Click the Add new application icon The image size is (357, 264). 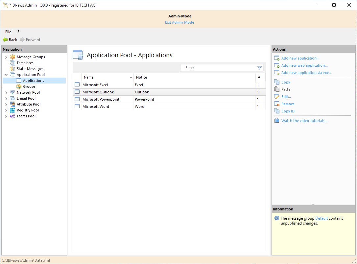coord(276,58)
